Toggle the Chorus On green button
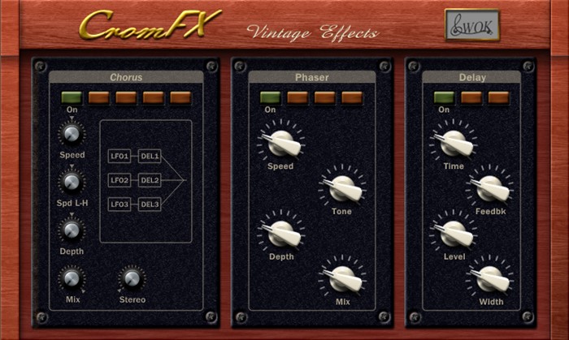 click(72, 97)
